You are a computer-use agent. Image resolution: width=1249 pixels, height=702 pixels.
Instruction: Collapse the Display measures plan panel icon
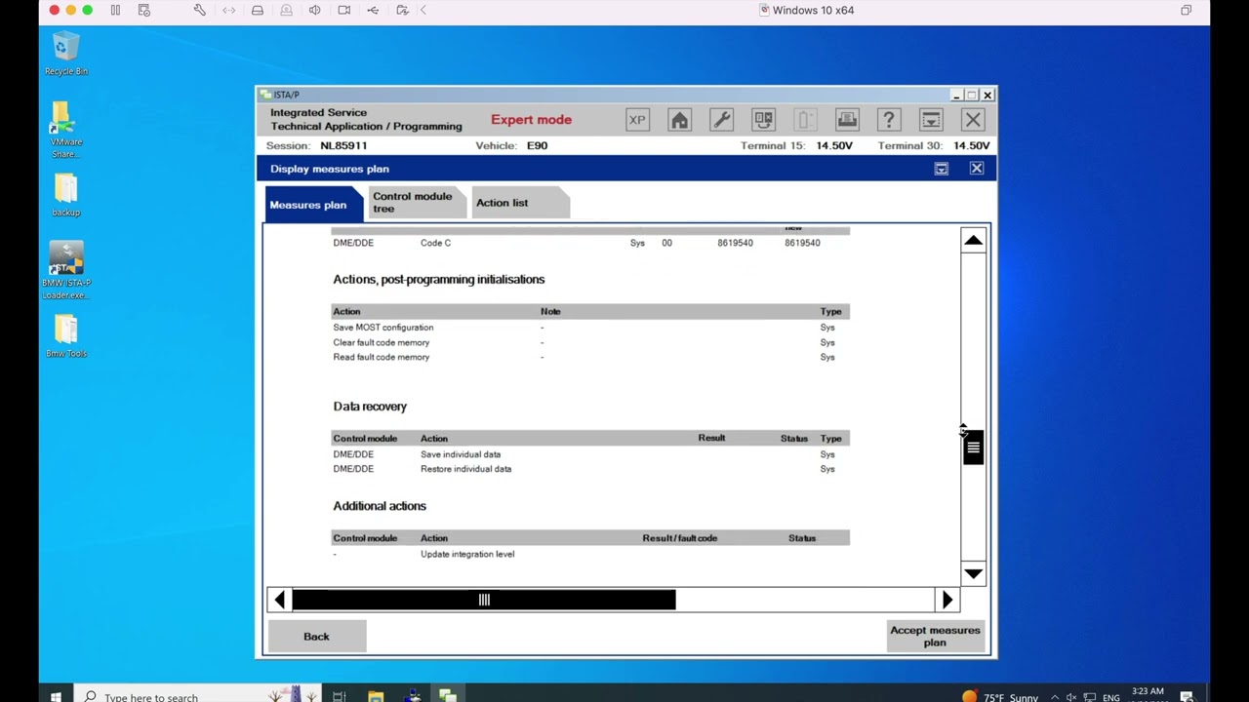[941, 169]
